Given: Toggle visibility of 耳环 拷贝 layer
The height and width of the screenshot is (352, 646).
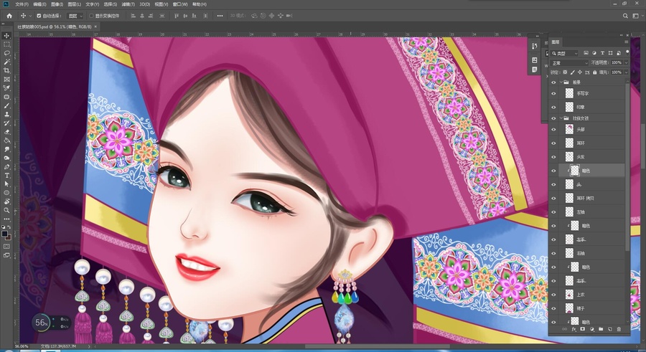Looking at the screenshot, I should coord(553,199).
